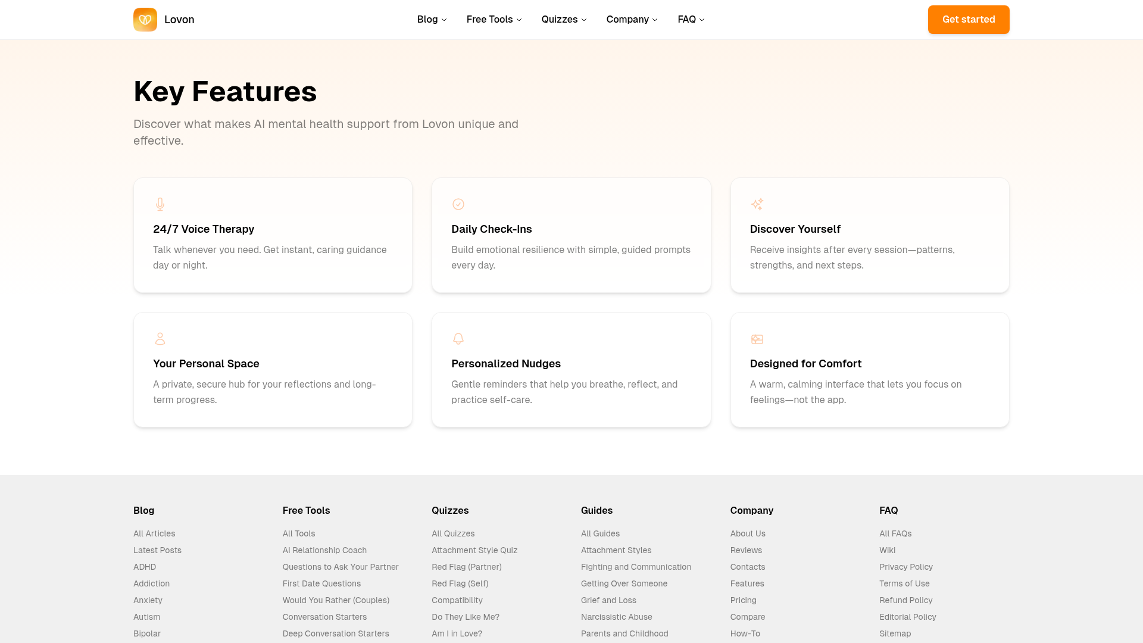The height and width of the screenshot is (643, 1143).
Task: Click the Lovon heart logo icon
Action: (145, 20)
